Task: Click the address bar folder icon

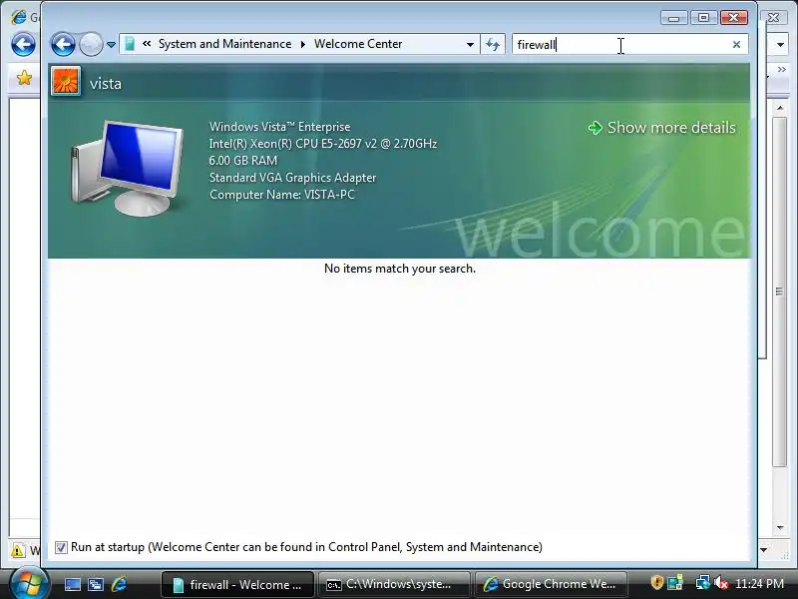Action: 130,44
